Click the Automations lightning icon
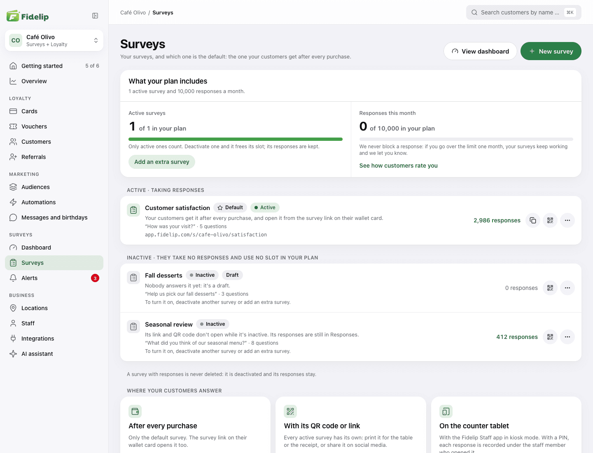593x453 pixels. point(13,202)
